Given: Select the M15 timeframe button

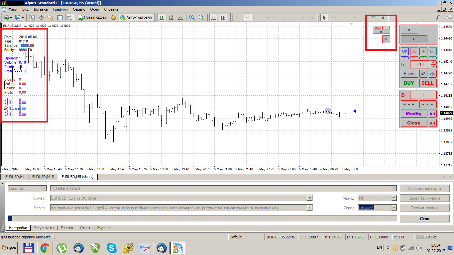Looking at the screenshot, I should coord(256,18).
